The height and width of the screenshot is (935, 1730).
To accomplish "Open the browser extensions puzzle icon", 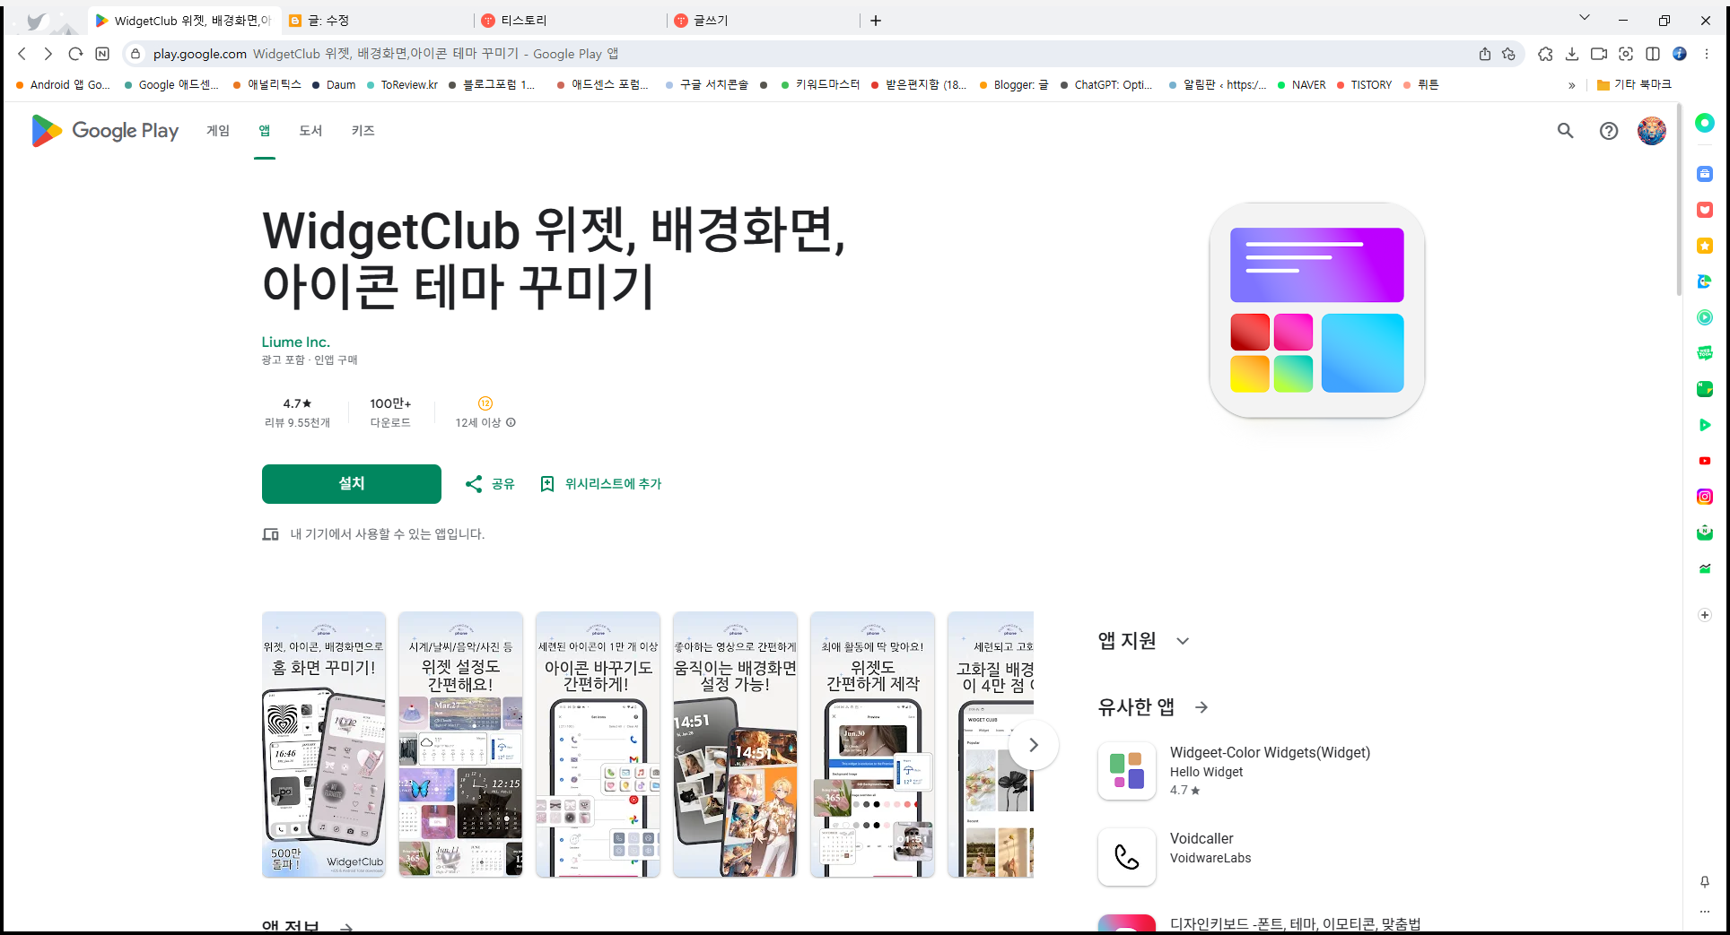I will (1545, 54).
